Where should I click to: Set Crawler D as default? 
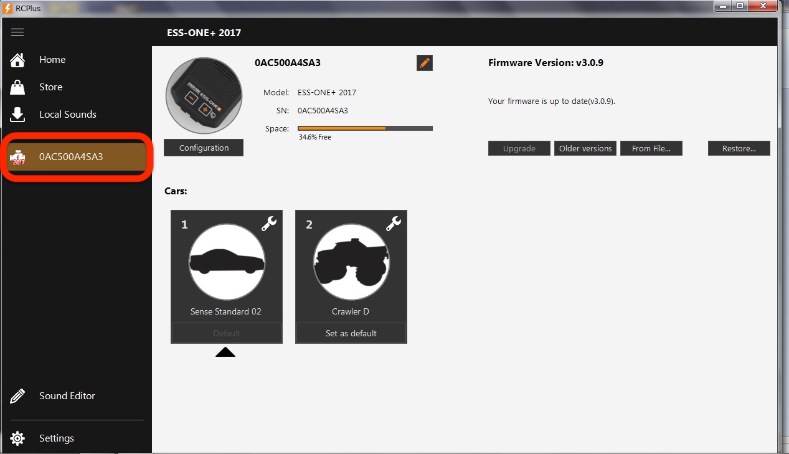tap(351, 333)
